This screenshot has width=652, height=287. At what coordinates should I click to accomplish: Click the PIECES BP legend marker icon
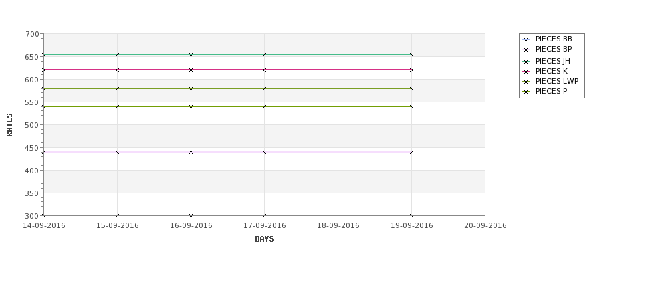coord(526,50)
